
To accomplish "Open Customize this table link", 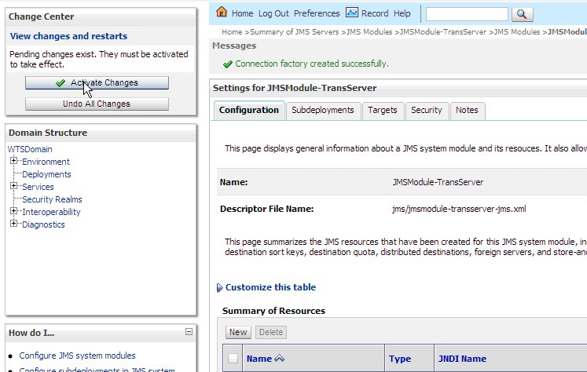I will (270, 287).
